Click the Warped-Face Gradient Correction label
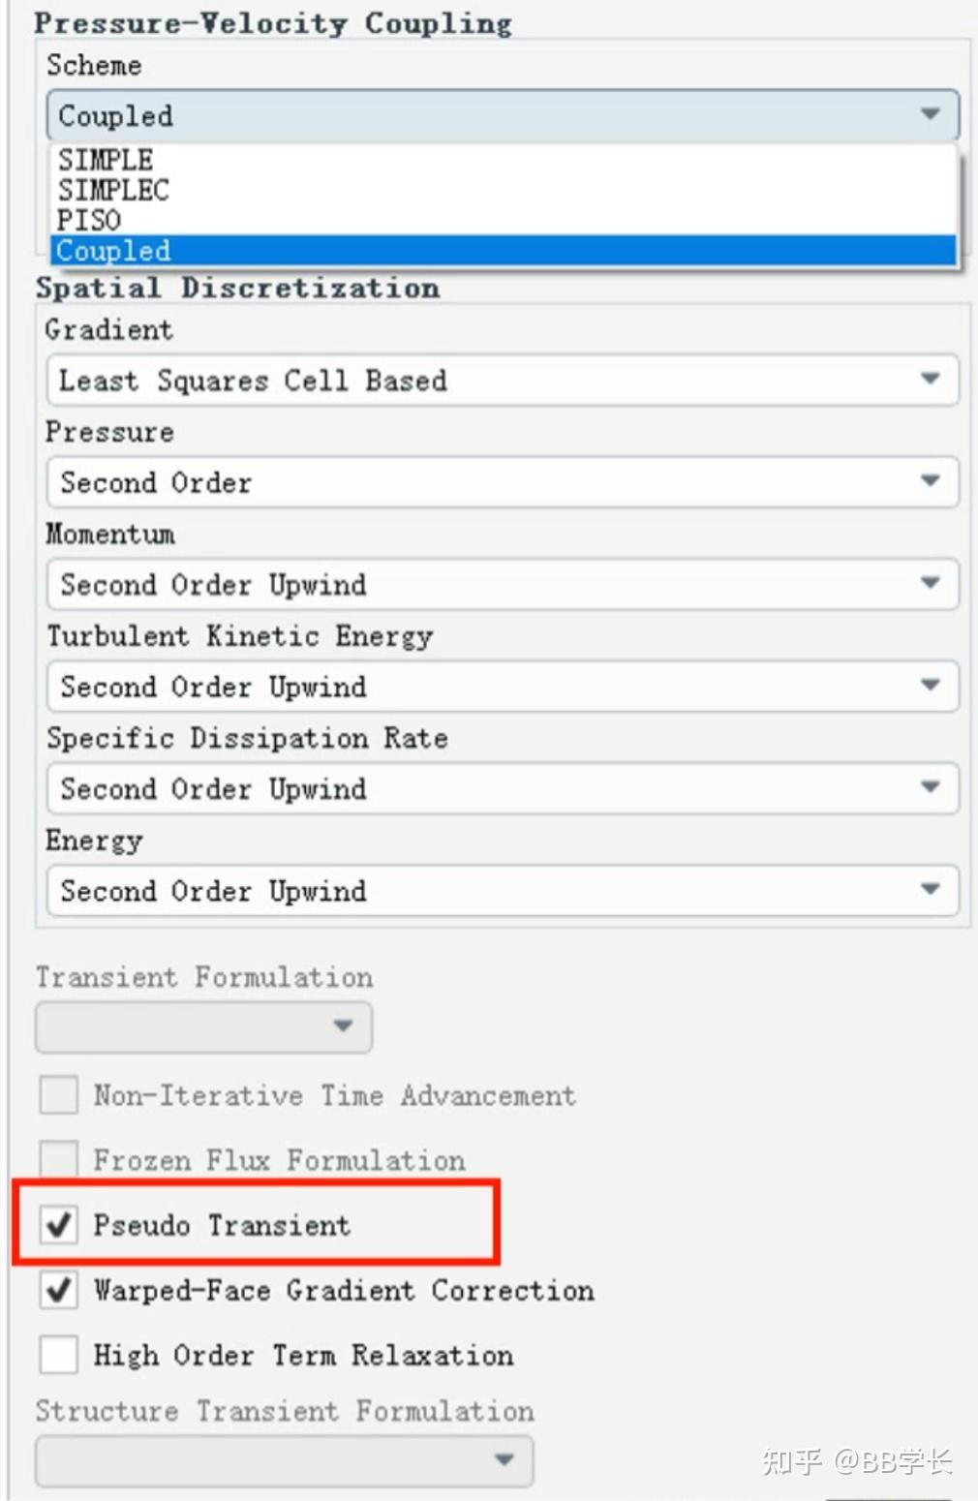 pyautogui.click(x=344, y=1290)
